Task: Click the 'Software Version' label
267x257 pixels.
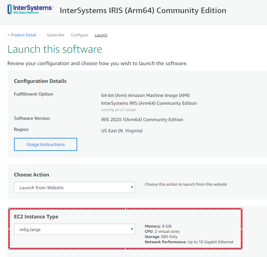Action: (x=32, y=118)
